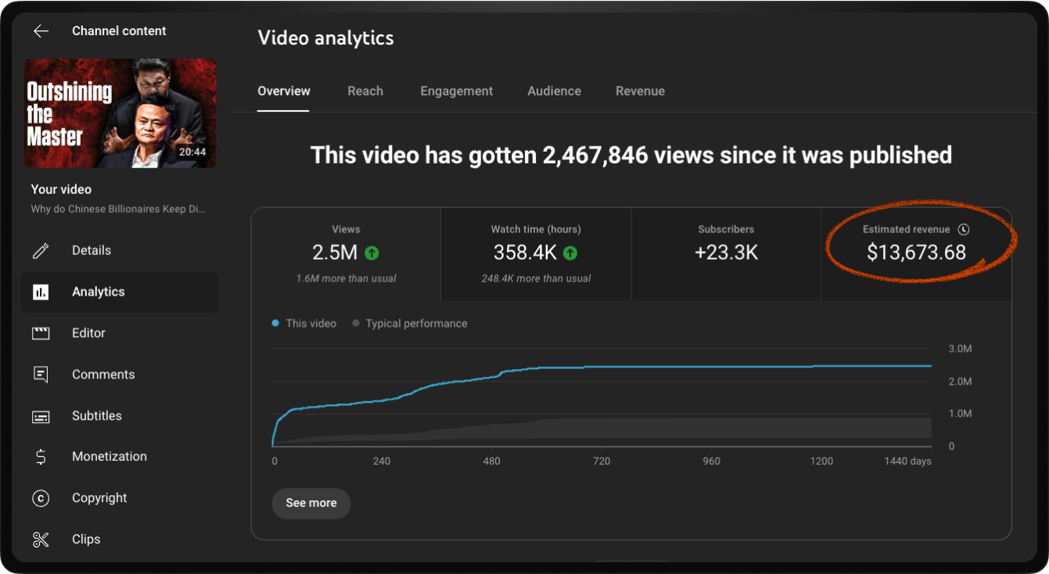Open Details via the pencil icon

[41, 250]
